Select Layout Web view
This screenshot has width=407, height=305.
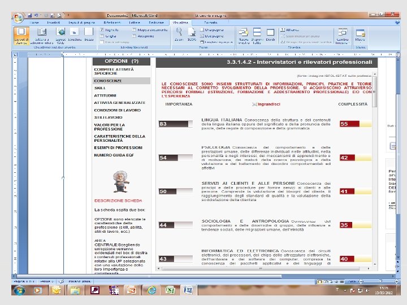click(60, 36)
